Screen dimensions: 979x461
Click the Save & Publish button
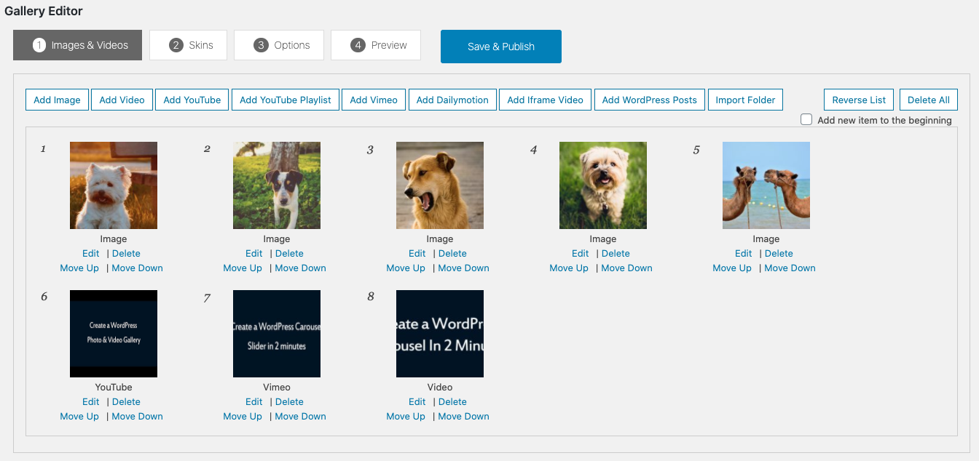click(x=500, y=47)
